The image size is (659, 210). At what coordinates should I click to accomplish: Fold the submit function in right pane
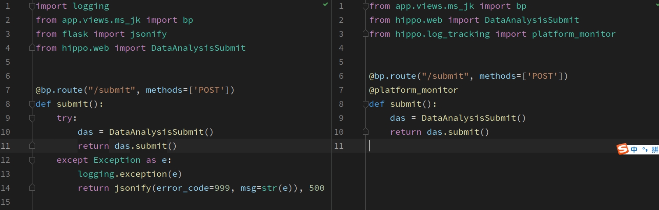(x=365, y=104)
